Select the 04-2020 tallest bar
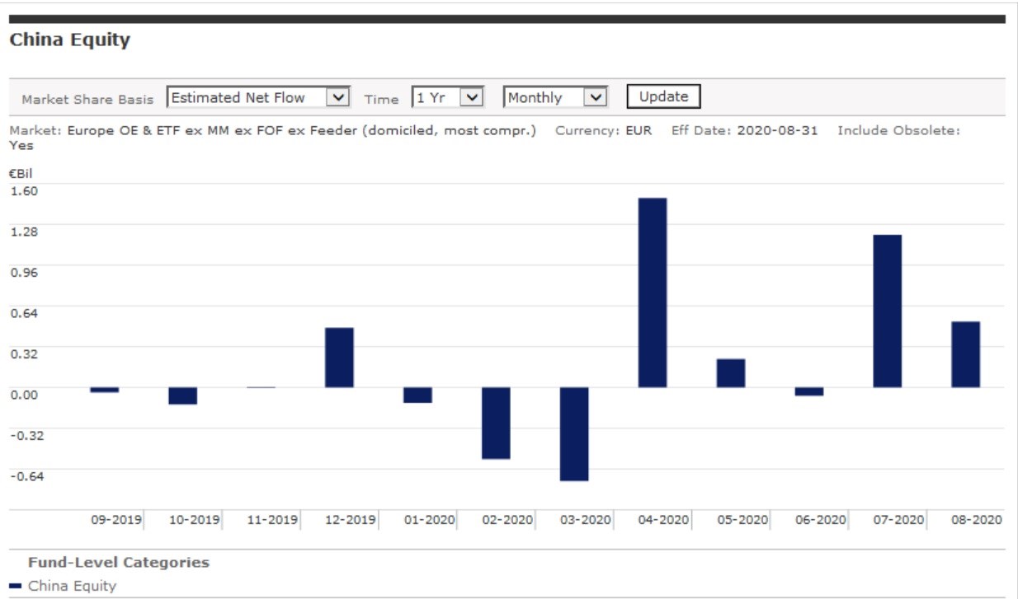The height and width of the screenshot is (599, 1018). click(653, 292)
